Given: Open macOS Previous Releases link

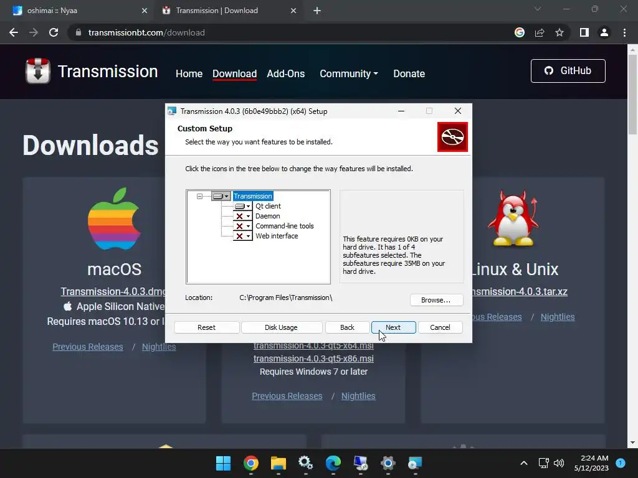Looking at the screenshot, I should point(88,347).
